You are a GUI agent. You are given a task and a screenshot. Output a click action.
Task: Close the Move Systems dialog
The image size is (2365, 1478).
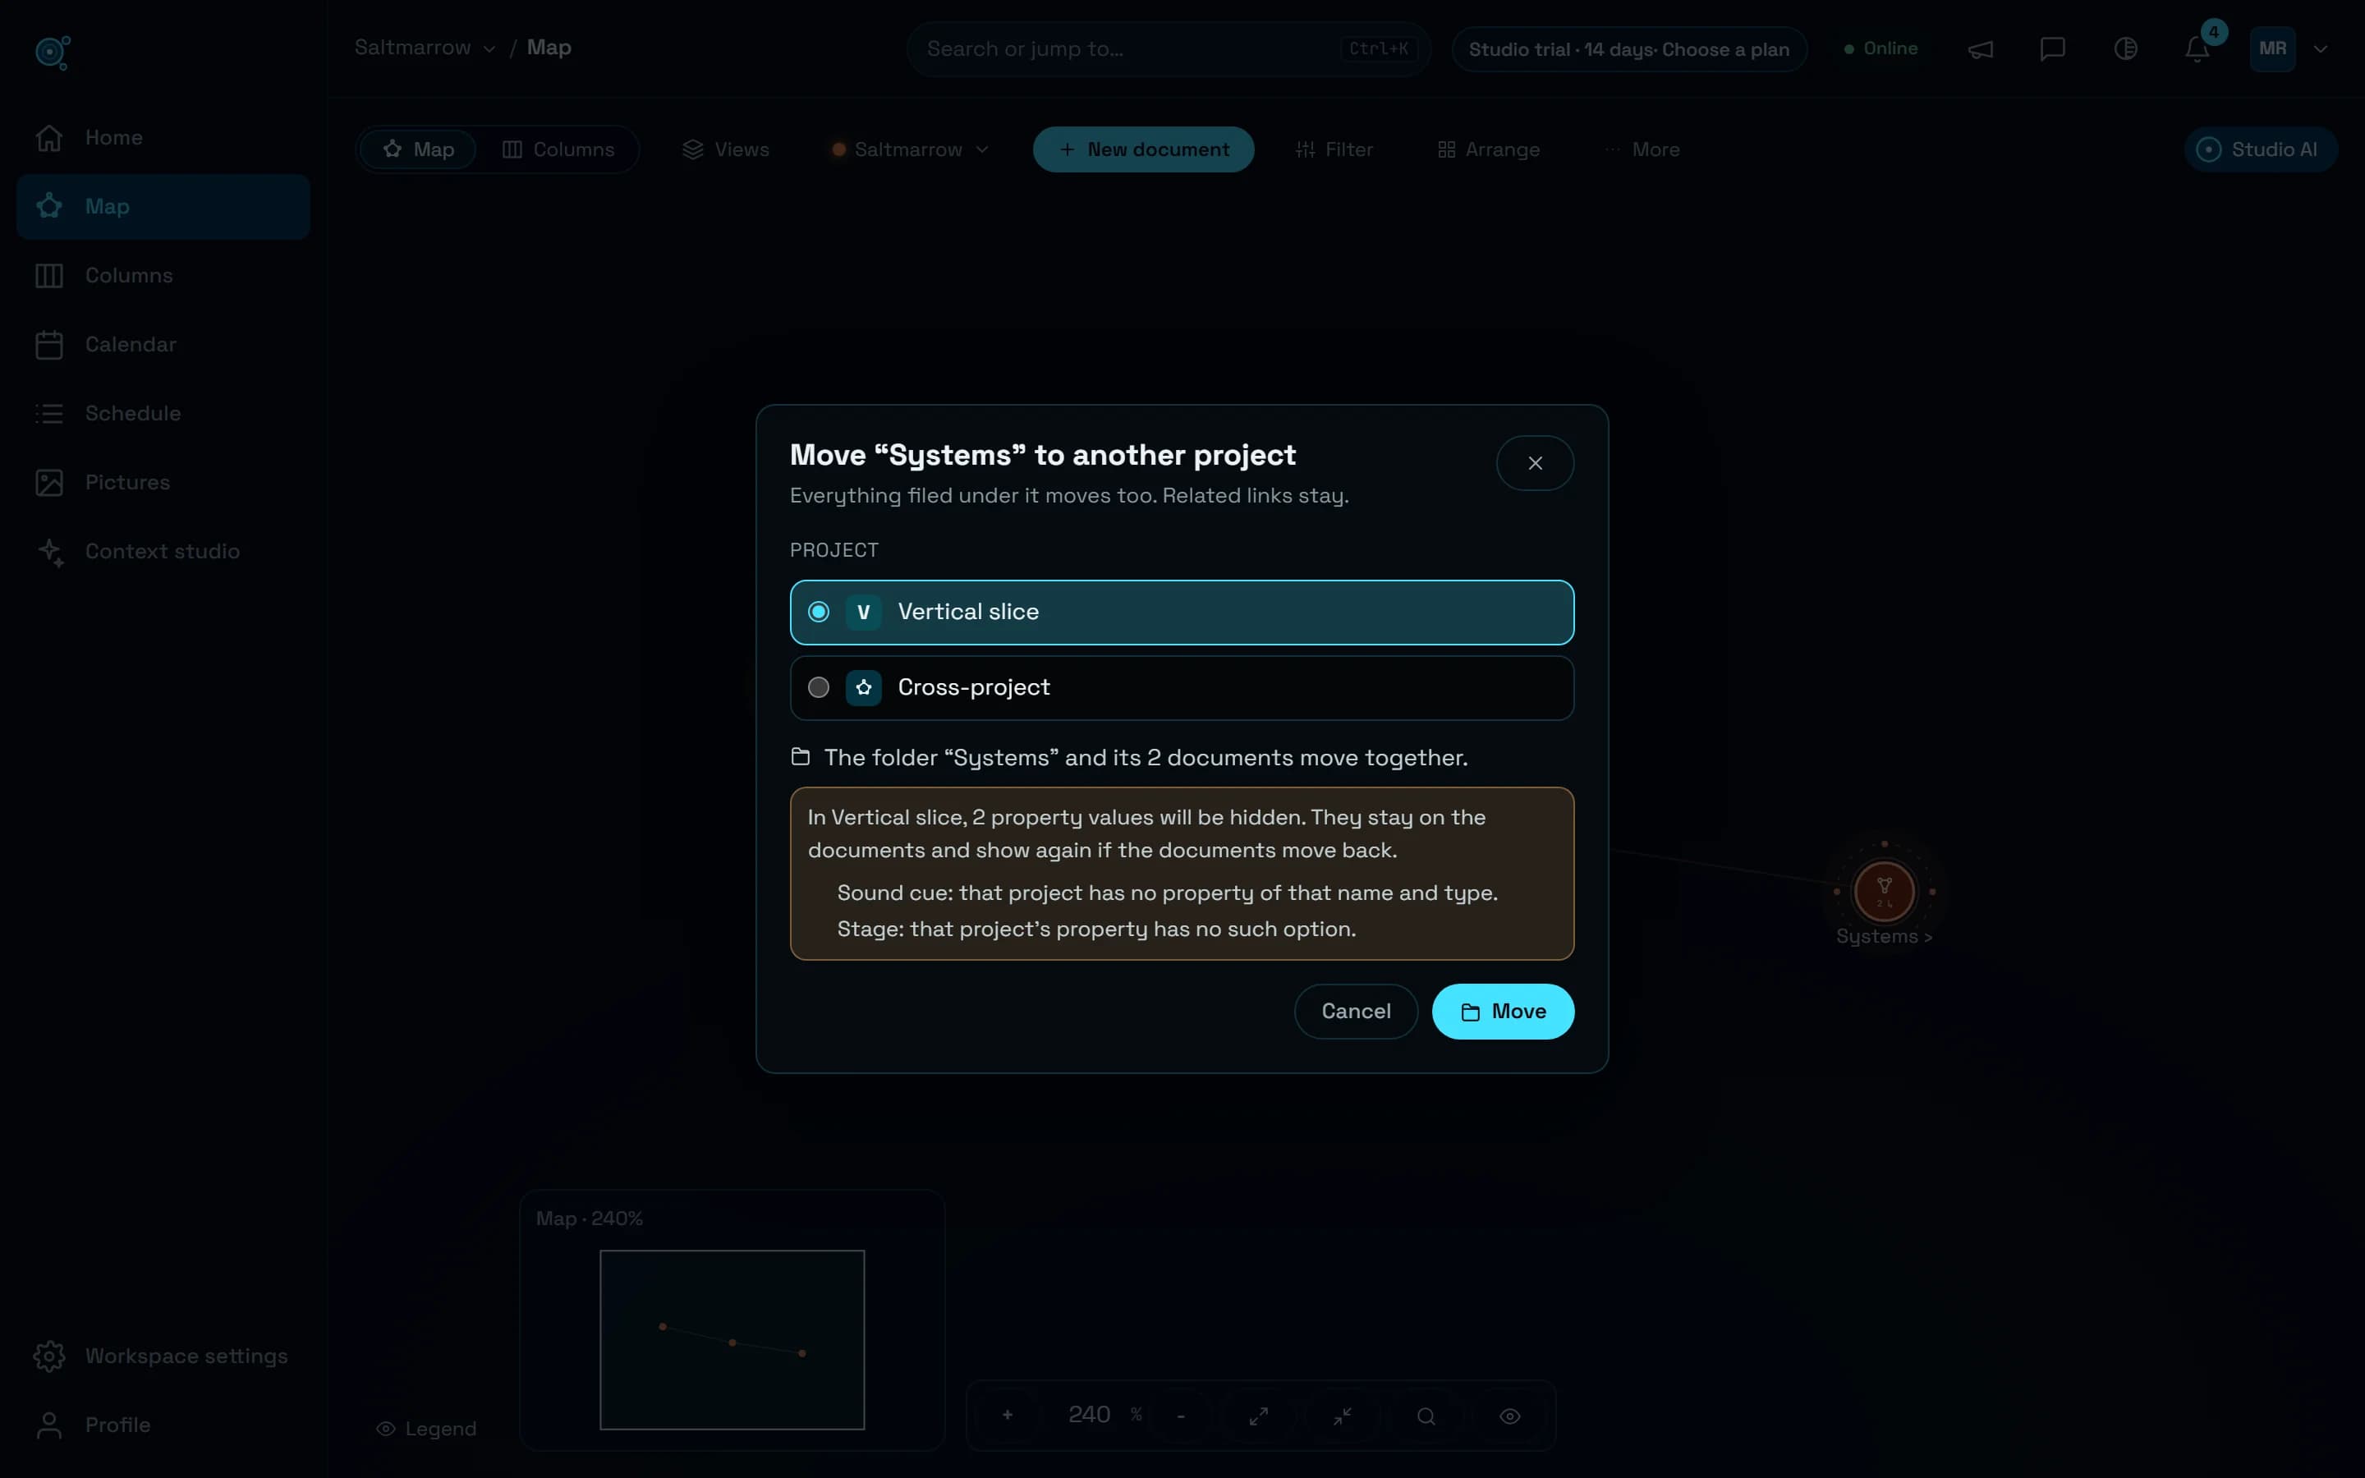(x=1536, y=463)
